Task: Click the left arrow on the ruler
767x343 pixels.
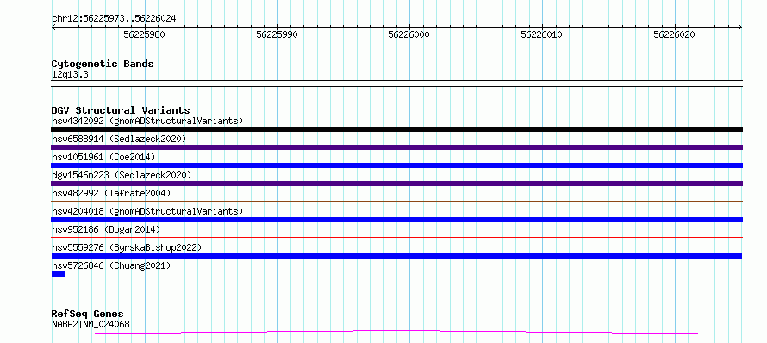Action: pyautogui.click(x=53, y=28)
